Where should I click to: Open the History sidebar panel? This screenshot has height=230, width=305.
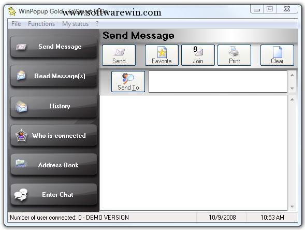pos(54,106)
